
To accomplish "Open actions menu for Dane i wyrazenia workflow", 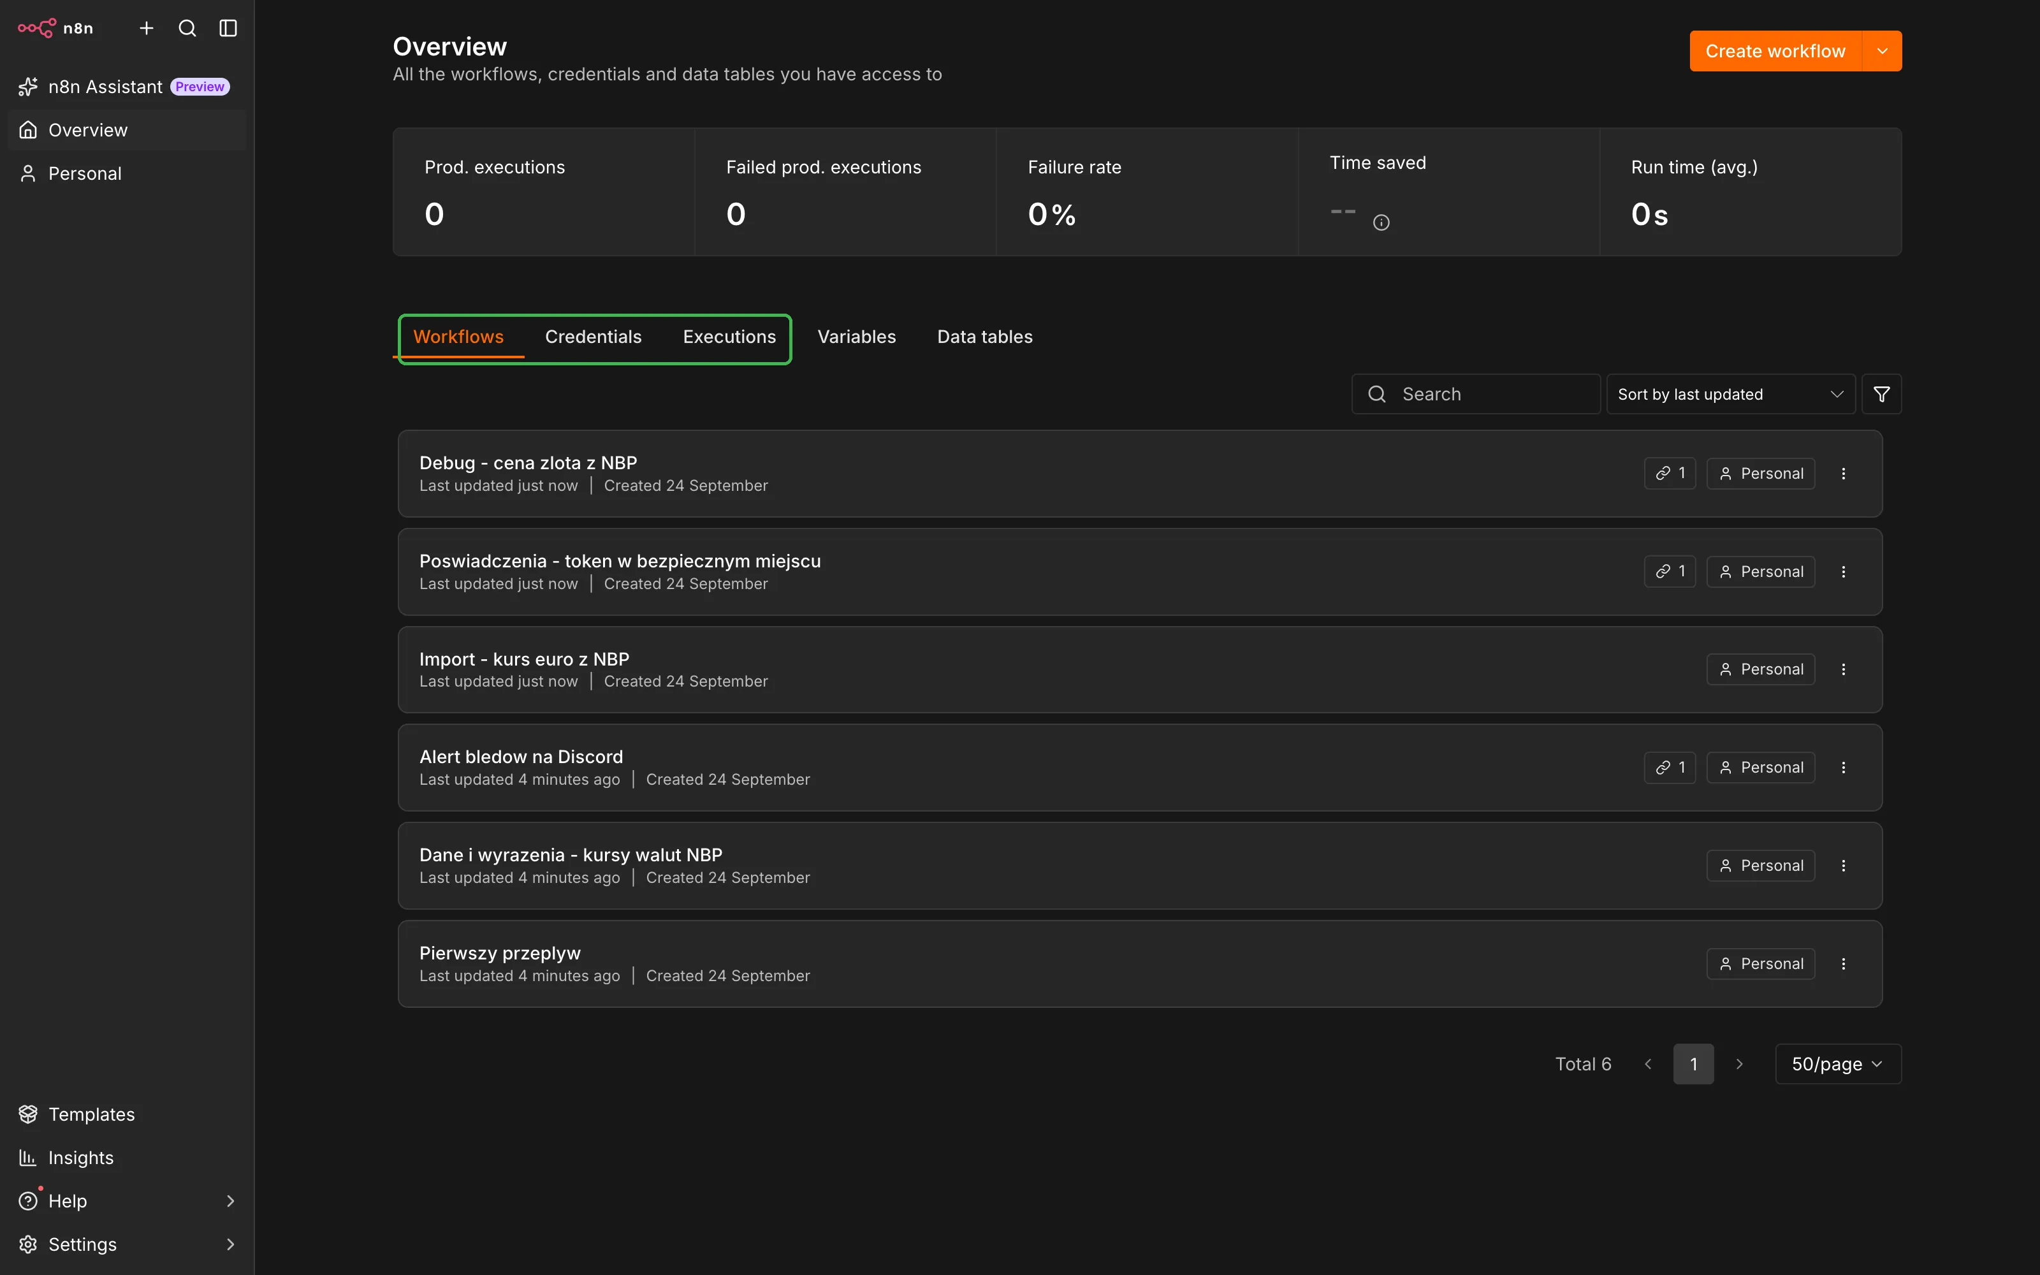I will [1844, 865].
